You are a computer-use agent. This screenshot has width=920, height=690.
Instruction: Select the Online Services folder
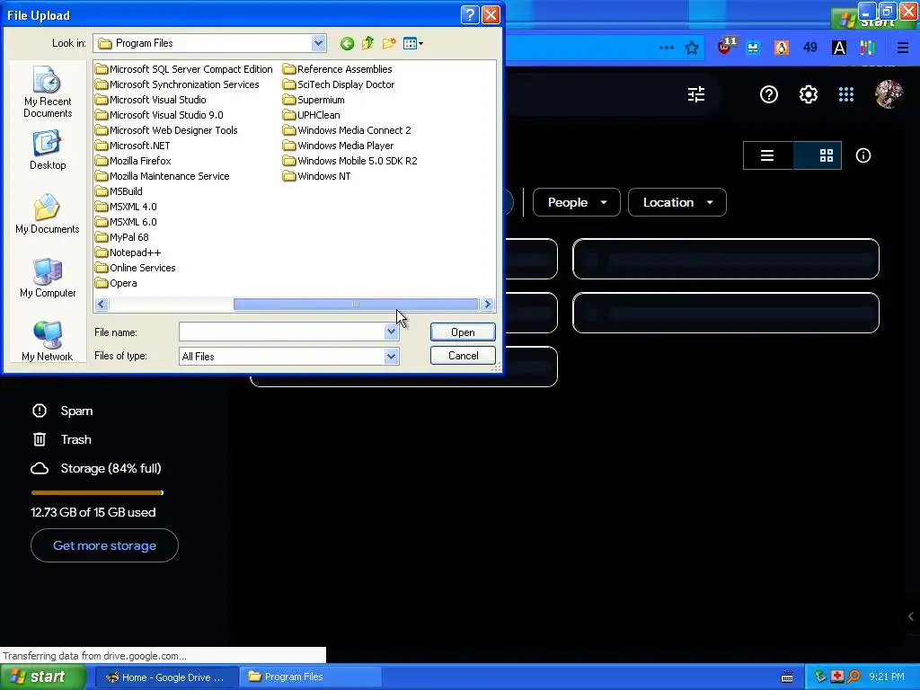tap(136, 268)
